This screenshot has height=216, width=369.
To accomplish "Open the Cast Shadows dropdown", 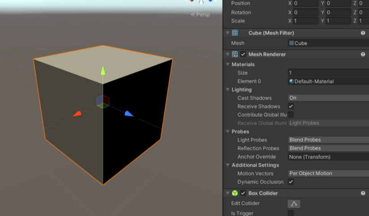I will [328, 98].
